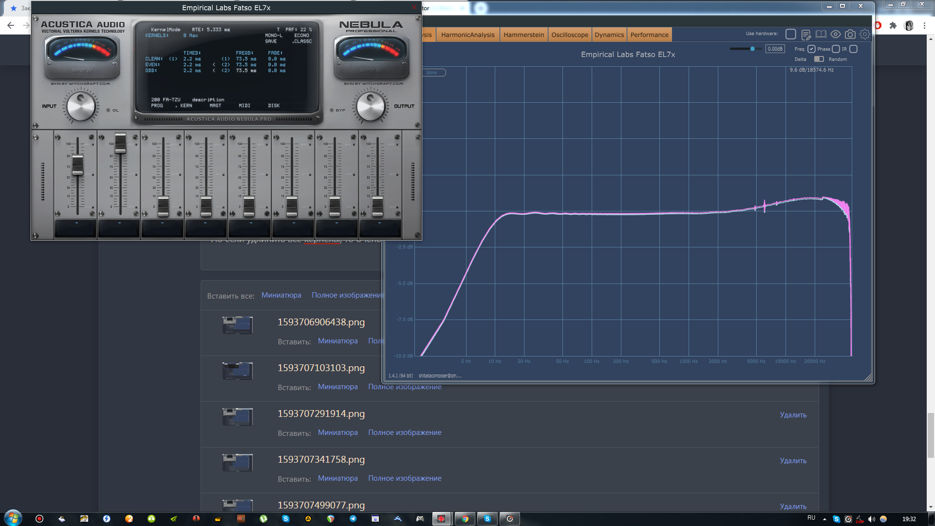This screenshot has height=526, width=935.
Task: Flip the Delta/Random toggle switch
Action: (819, 59)
